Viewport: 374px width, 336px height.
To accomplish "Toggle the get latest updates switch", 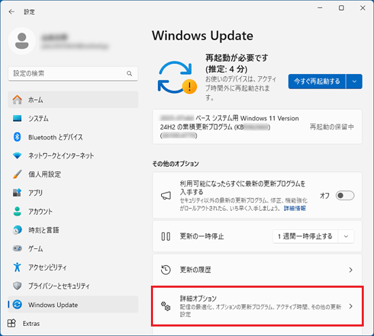I will tap(345, 196).
